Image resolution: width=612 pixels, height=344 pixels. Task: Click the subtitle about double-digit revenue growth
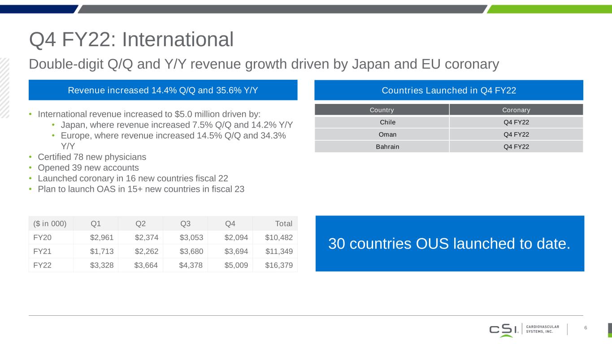pos(264,64)
